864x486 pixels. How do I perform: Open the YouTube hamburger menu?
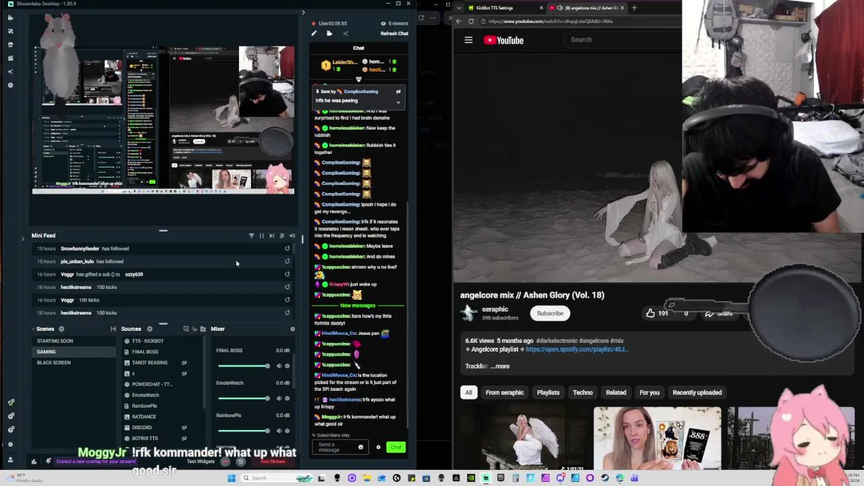pos(468,40)
